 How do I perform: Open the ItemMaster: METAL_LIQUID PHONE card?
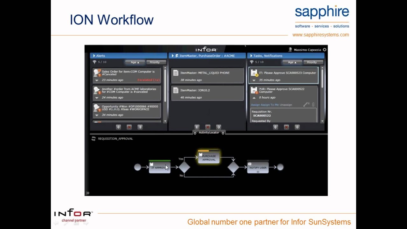pyautogui.click(x=207, y=76)
